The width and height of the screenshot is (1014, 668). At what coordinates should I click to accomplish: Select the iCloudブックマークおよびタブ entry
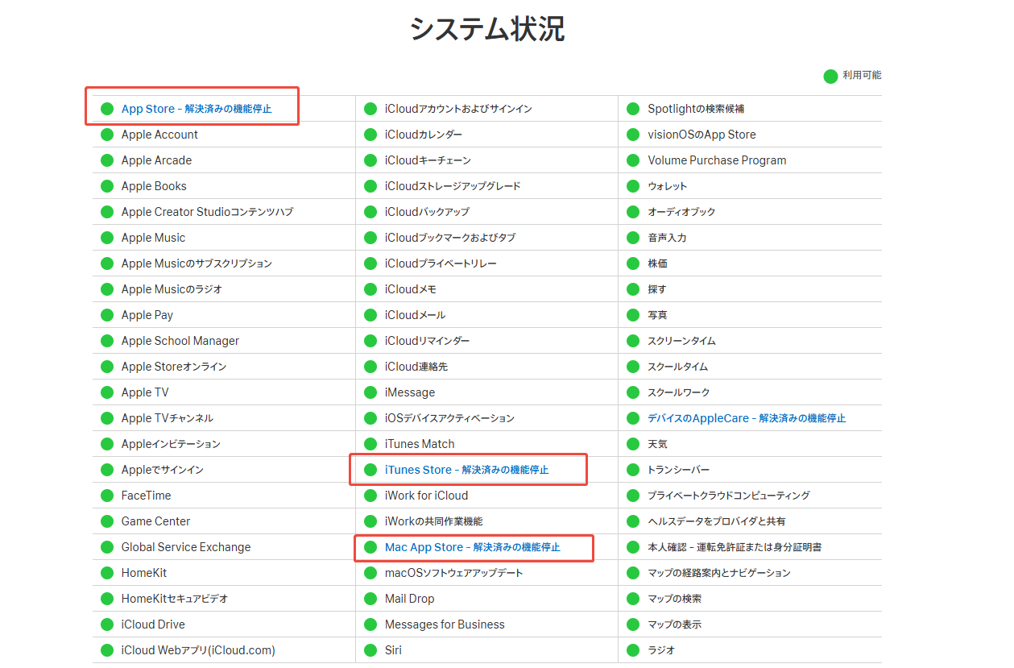pyautogui.click(x=450, y=238)
